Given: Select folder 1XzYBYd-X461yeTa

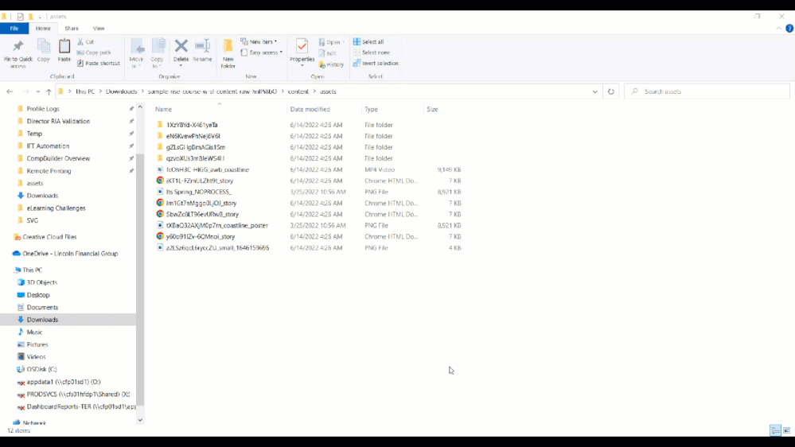Looking at the screenshot, I should point(192,125).
